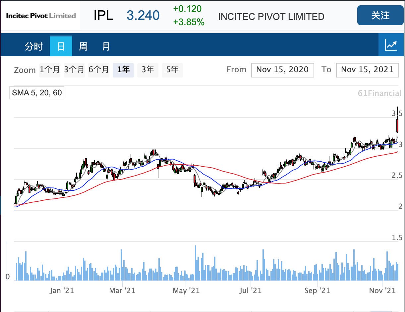Edit the From date field Nov 15, 2020
This screenshot has height=312, width=405.
[283, 70]
